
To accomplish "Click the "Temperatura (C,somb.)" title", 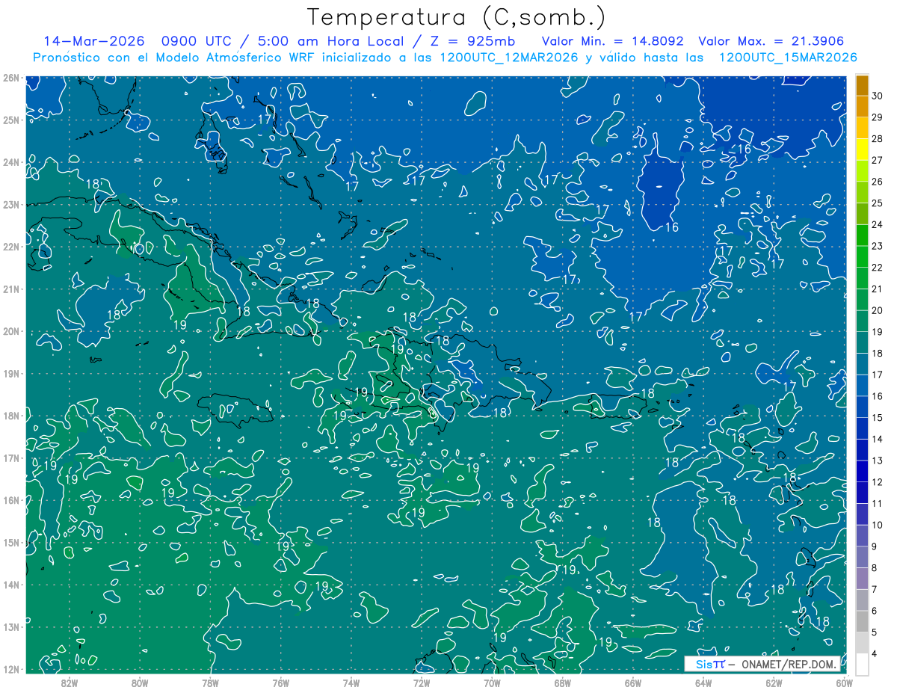I will coord(456,16).
